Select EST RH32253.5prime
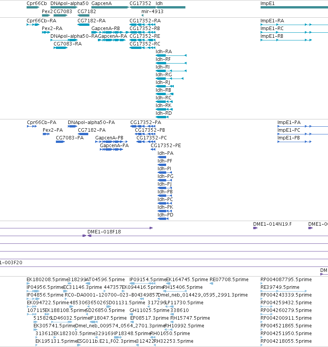 [173, 341]
